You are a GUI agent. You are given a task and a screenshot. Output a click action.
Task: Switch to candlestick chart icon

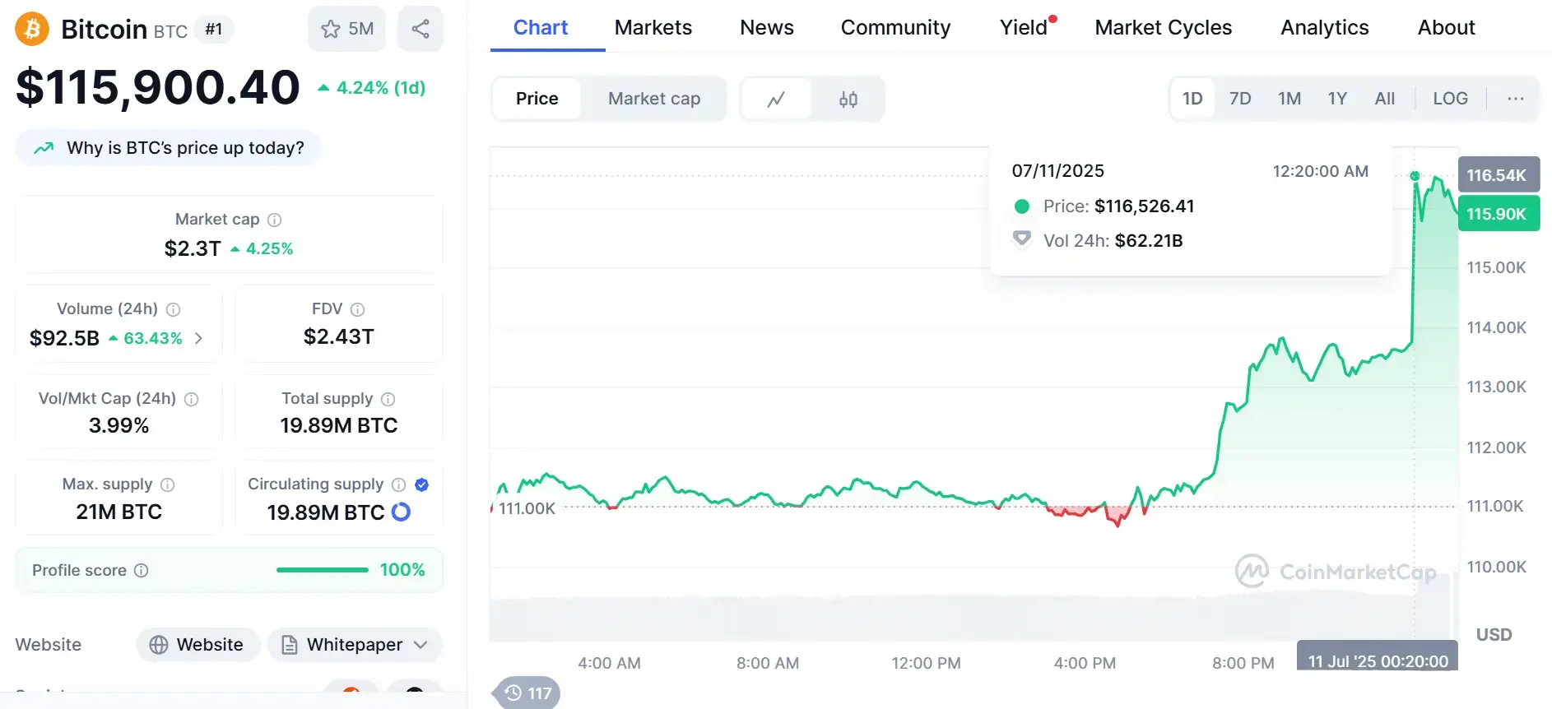(848, 99)
